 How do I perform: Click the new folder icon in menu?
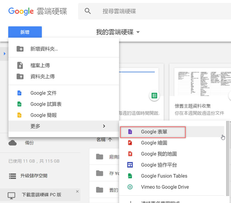(20, 49)
